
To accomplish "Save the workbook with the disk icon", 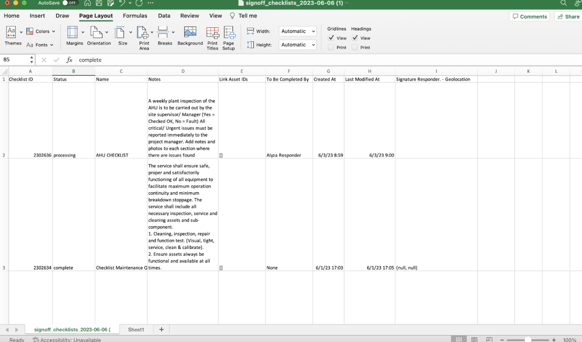I will (x=99, y=3).
